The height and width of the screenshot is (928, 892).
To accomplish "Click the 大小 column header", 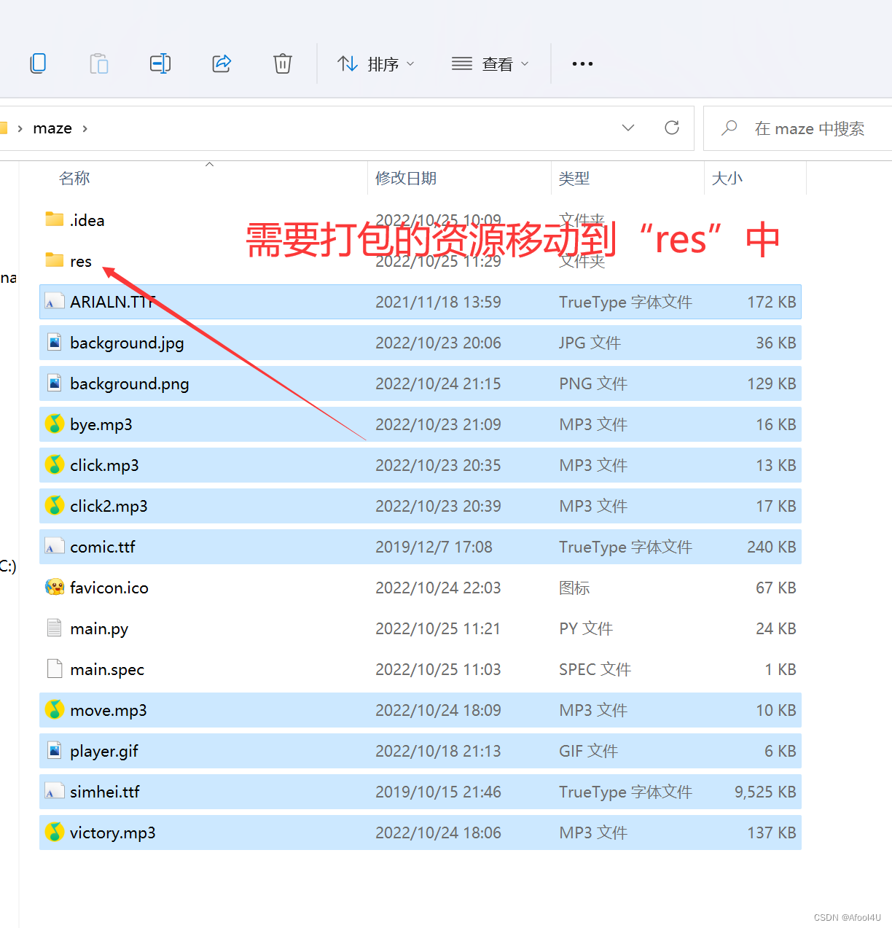I will [727, 179].
